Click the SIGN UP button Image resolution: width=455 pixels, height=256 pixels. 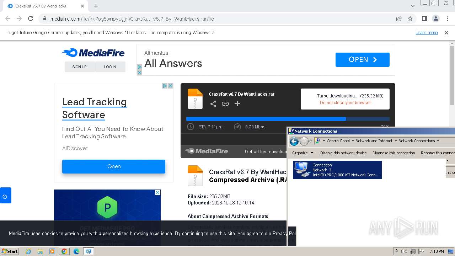pos(80,67)
